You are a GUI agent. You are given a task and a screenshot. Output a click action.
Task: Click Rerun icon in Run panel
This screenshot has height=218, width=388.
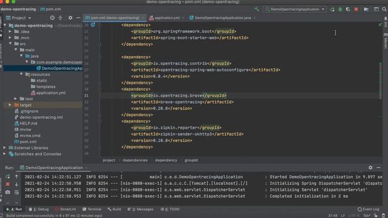point(8,177)
